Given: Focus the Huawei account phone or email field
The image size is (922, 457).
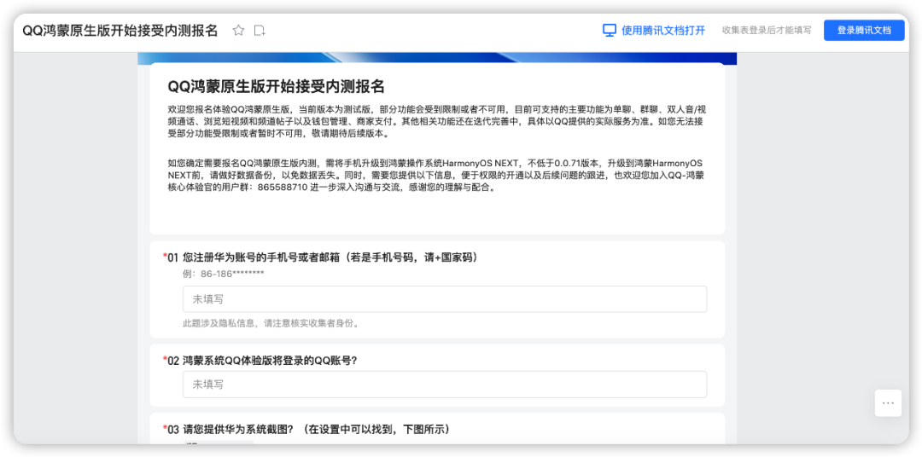Looking at the screenshot, I should click(x=445, y=299).
